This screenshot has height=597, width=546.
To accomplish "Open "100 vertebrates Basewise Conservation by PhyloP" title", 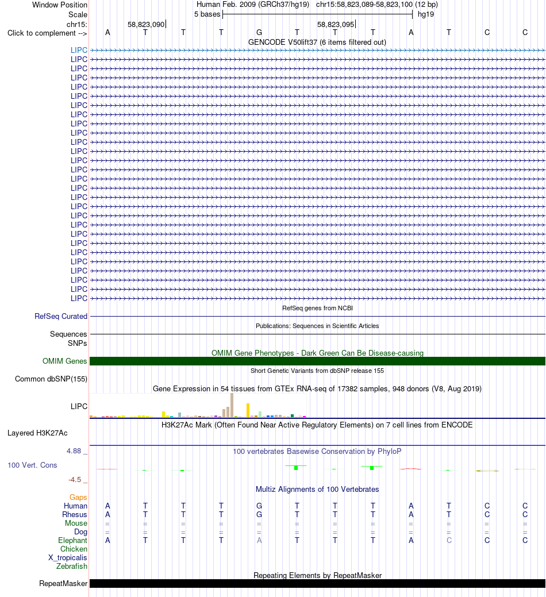I will click(317, 451).
